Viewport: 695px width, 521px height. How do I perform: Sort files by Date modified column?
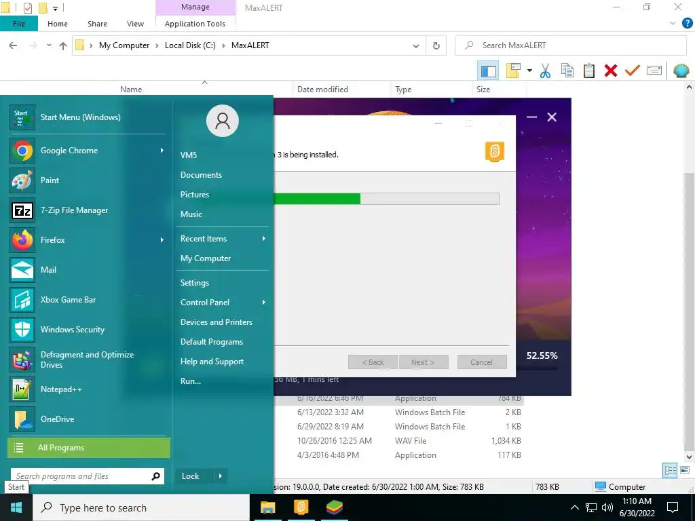[342, 90]
